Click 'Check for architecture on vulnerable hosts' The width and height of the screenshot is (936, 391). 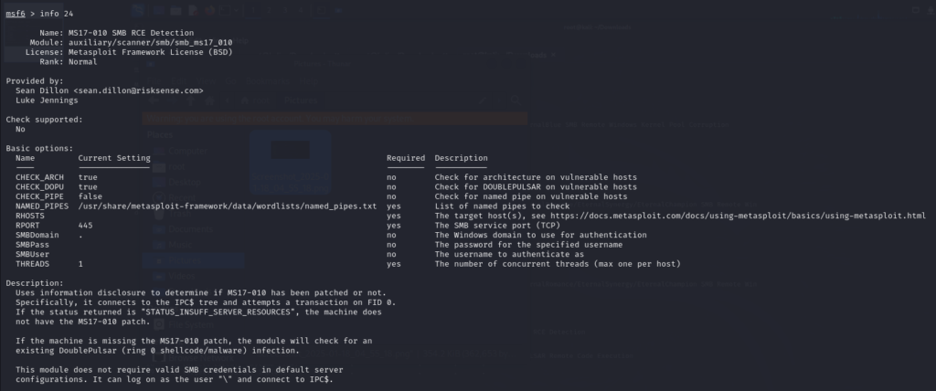pos(536,176)
